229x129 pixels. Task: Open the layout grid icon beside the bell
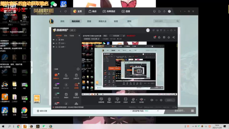pos(164,37)
